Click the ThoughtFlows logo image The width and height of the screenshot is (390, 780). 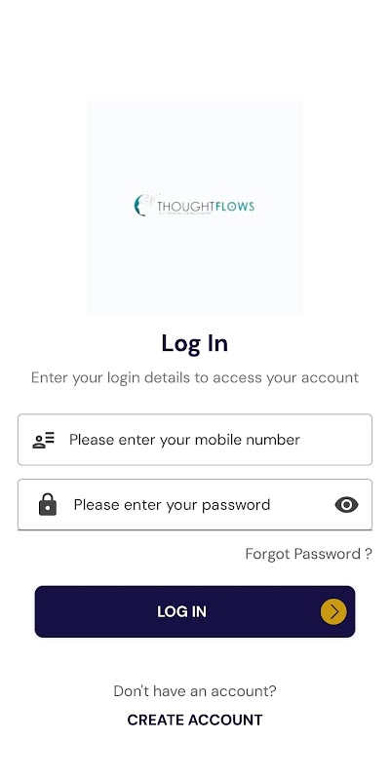click(195, 207)
